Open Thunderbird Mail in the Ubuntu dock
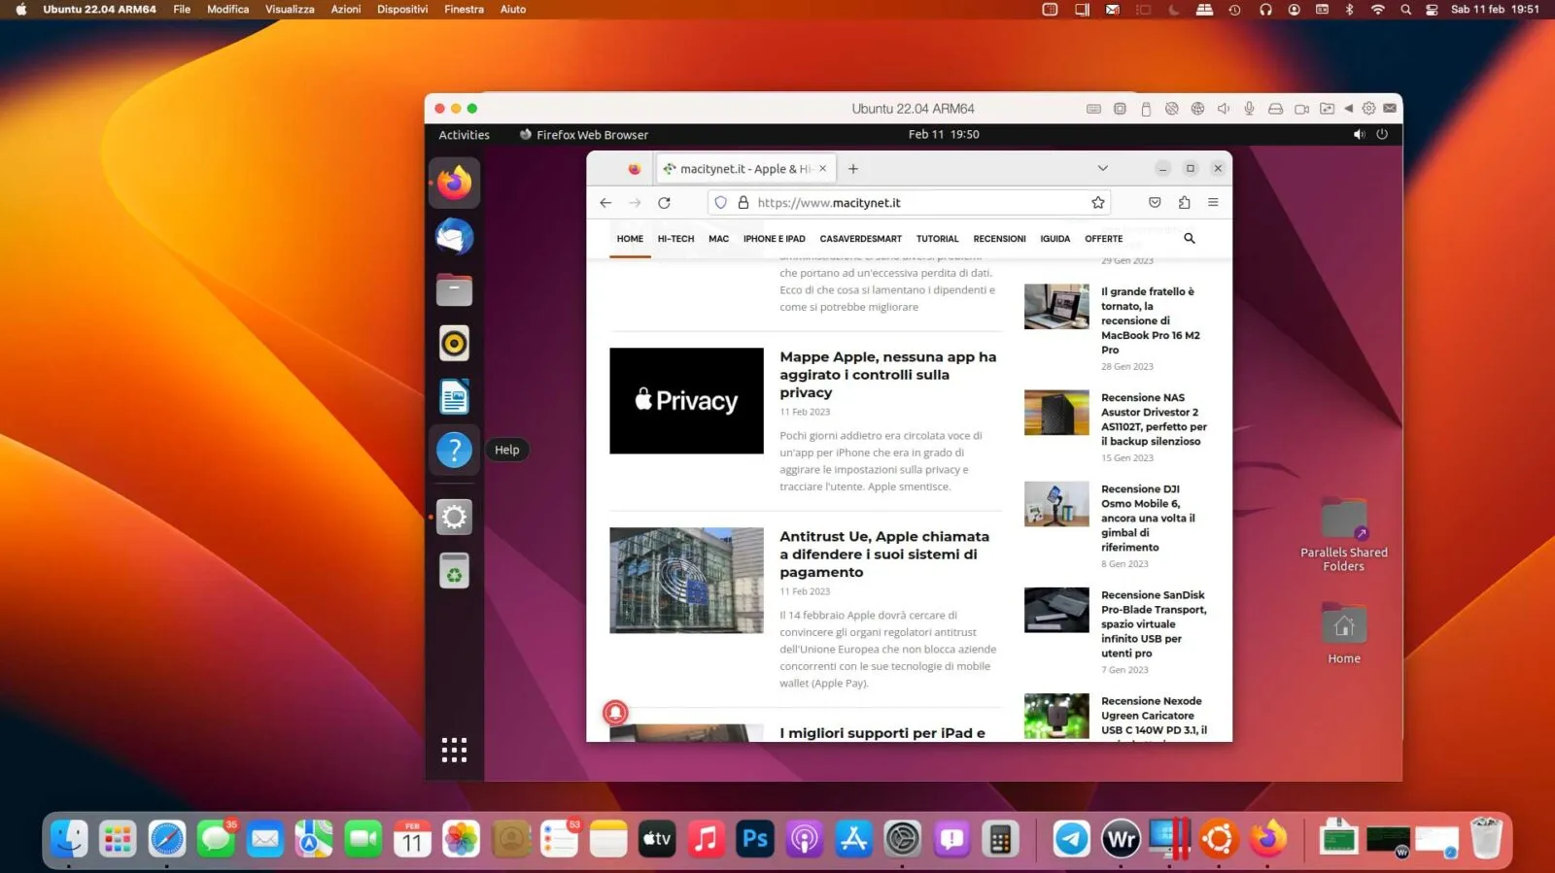This screenshot has width=1555, height=873. coord(454,236)
